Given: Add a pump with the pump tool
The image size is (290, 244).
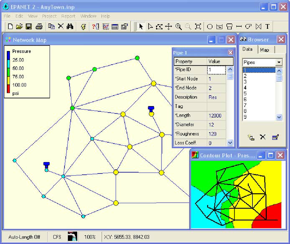Looking at the screenshot, I should 248,27.
